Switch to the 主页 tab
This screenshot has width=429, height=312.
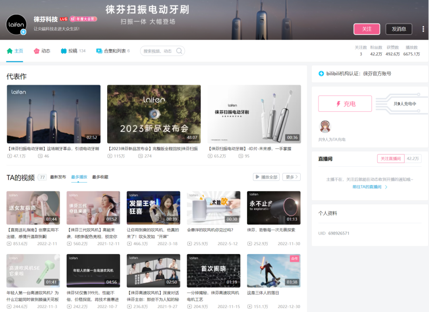click(15, 51)
